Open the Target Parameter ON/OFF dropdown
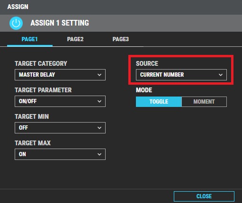 (x=60, y=101)
